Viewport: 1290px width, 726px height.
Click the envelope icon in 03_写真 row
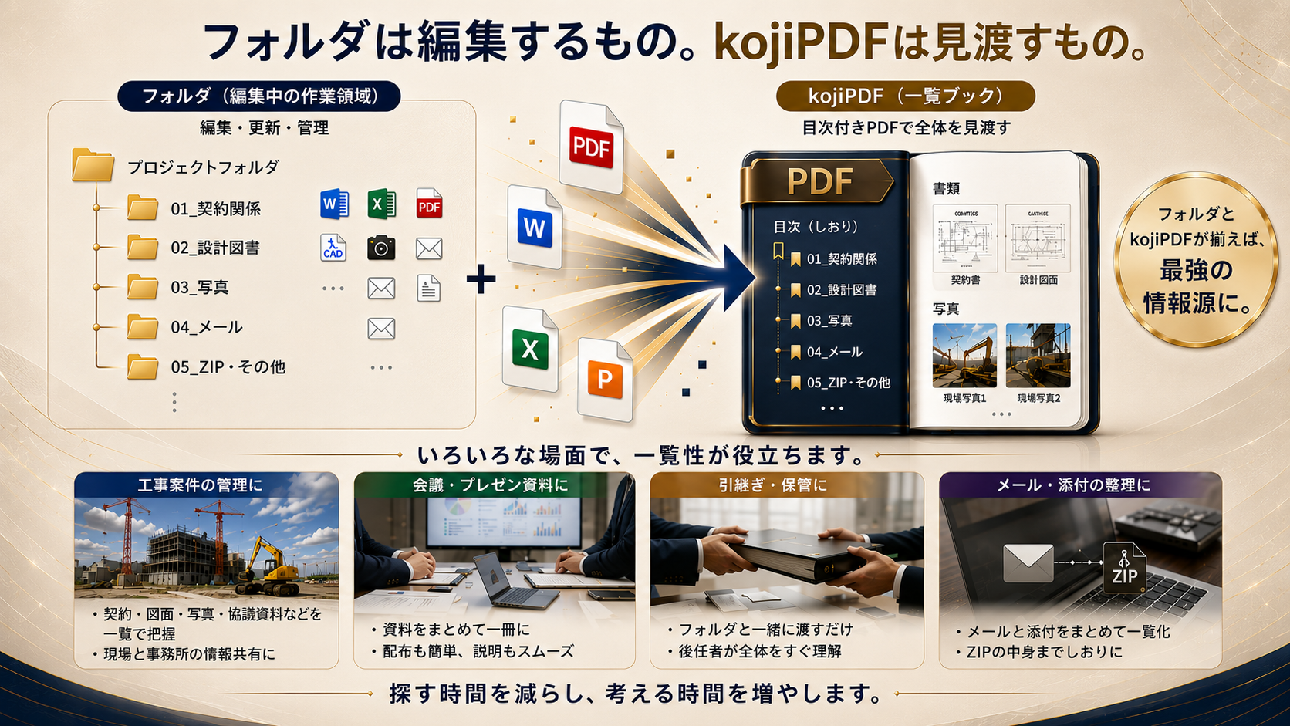click(x=381, y=289)
